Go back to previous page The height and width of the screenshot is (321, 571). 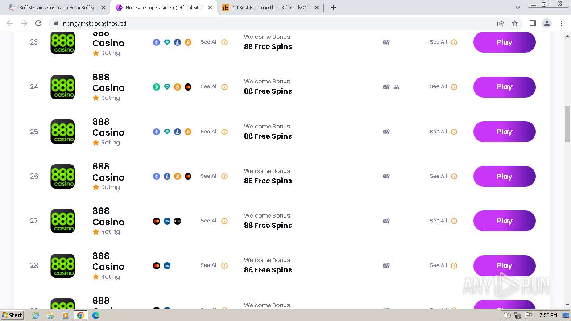[x=10, y=23]
